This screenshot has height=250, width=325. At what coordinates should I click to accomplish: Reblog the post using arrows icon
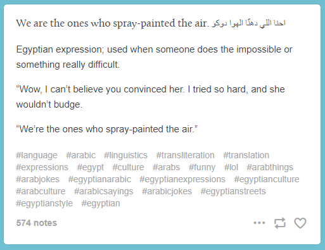280,223
